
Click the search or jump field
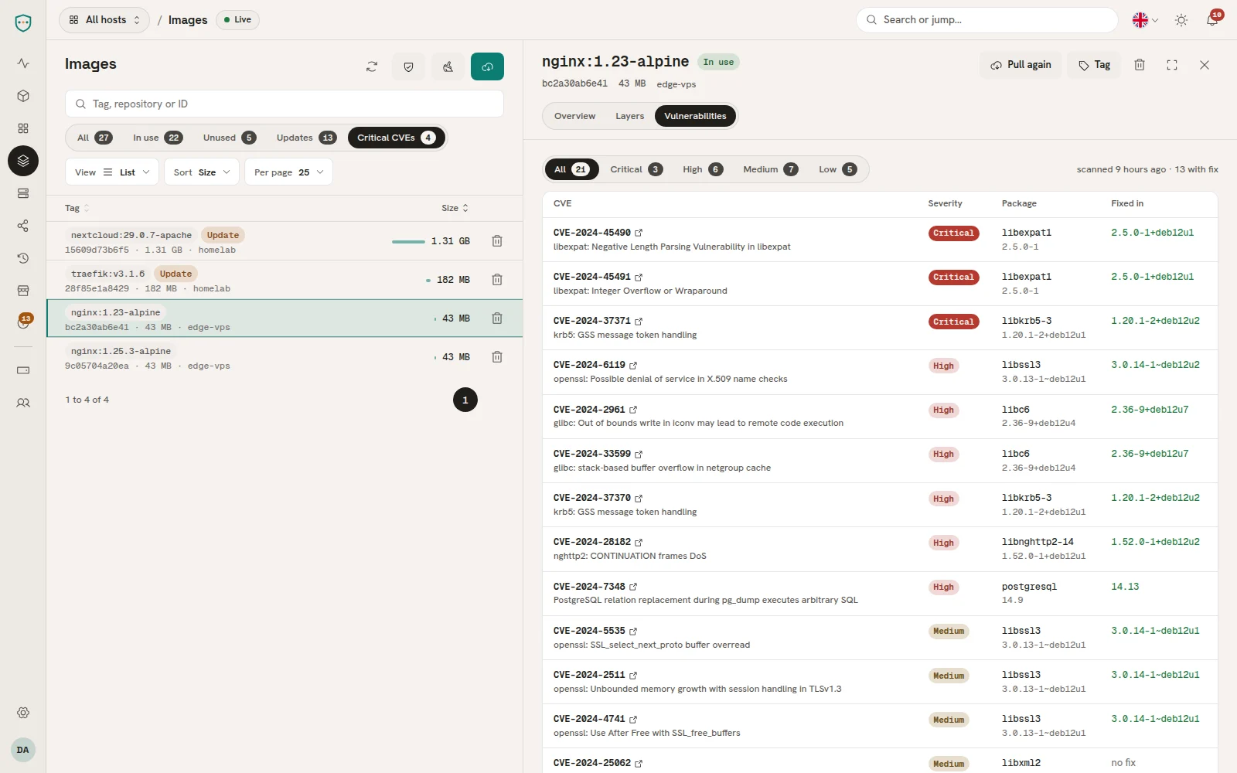click(987, 20)
